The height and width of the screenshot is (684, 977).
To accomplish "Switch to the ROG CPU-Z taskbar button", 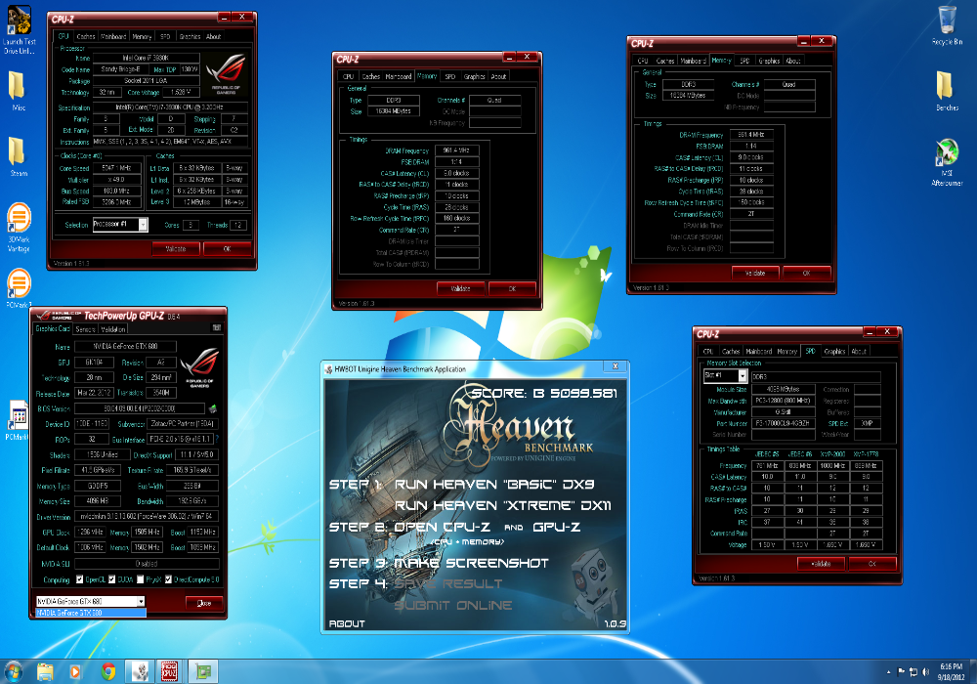I will [169, 671].
